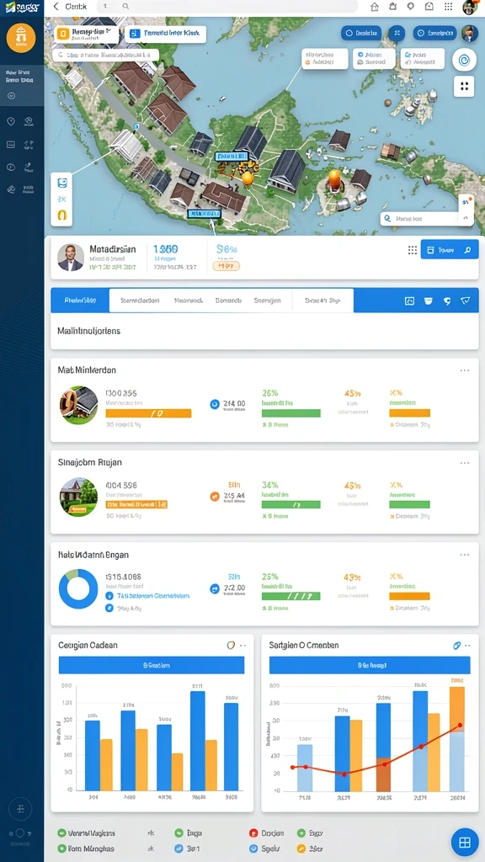This screenshot has height=862, width=485.
Task: Expand the blue selector above left bar chart
Action: [152, 665]
